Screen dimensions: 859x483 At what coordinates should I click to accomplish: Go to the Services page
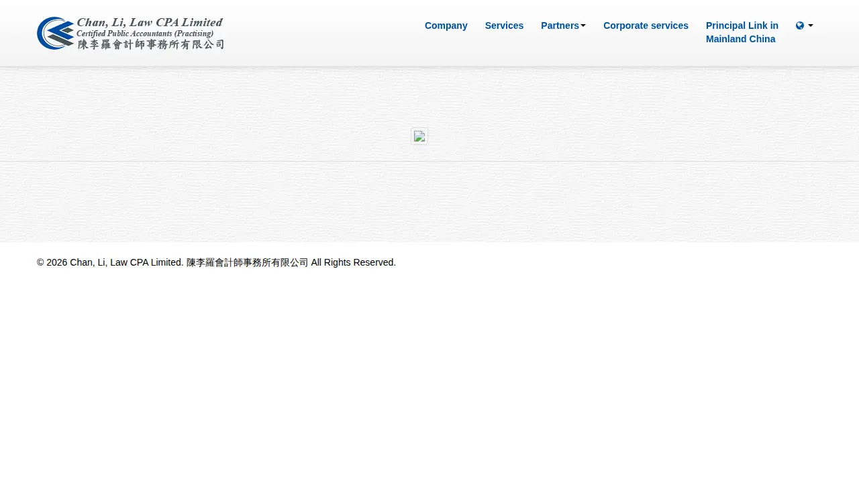pyautogui.click(x=504, y=25)
